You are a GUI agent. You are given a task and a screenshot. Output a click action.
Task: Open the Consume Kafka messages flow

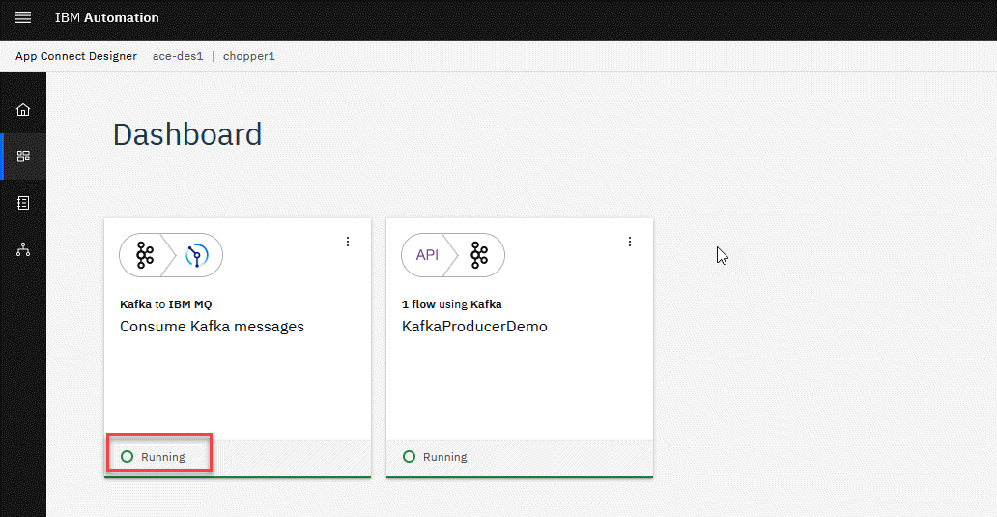pos(212,327)
